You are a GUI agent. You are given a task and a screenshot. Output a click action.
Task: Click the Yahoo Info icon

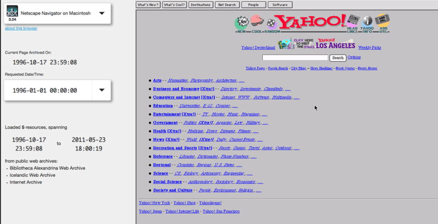367,24
